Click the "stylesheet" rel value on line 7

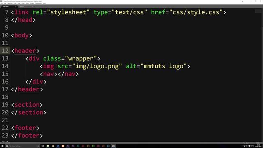pyautogui.click(x=68, y=12)
